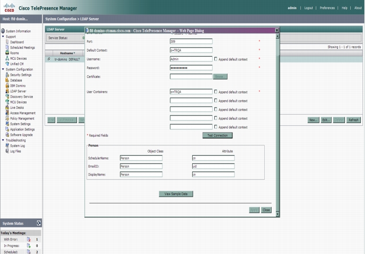Click the EmailID Attribute field
This screenshot has width=372, height=254.
[x=213, y=167]
